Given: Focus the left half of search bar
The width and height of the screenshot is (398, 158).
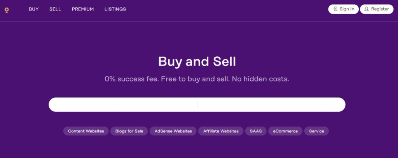Looking at the screenshot, I should click(x=123, y=104).
